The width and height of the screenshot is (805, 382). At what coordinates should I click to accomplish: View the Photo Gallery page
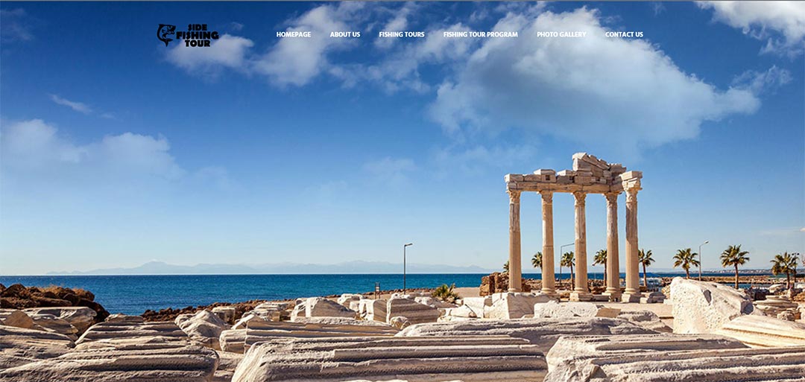[x=561, y=34]
